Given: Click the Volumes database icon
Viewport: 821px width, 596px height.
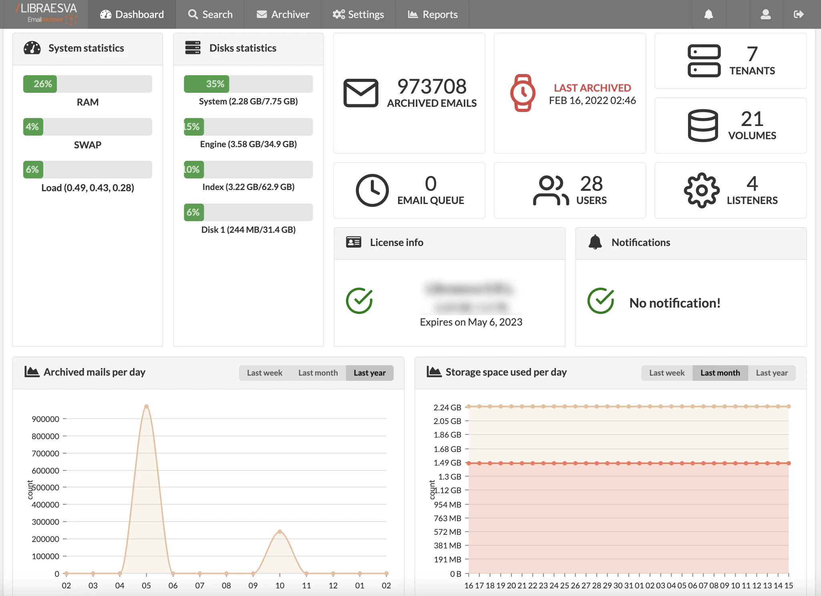Looking at the screenshot, I should [702, 125].
